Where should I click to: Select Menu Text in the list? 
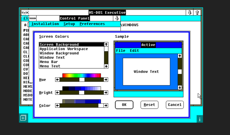click(x=72, y=66)
